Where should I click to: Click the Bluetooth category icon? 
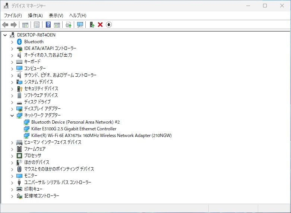[20, 42]
